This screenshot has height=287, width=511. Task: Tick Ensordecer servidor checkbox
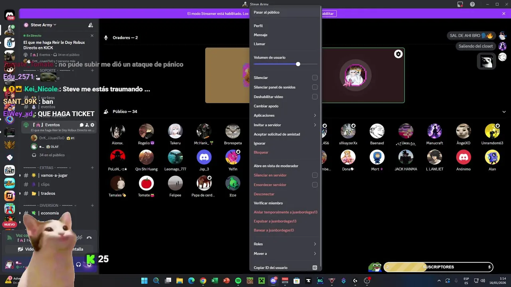(x=315, y=185)
